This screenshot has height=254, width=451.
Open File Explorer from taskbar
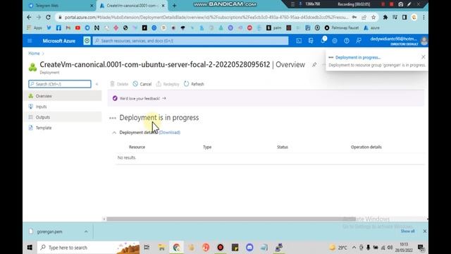[x=161, y=248]
